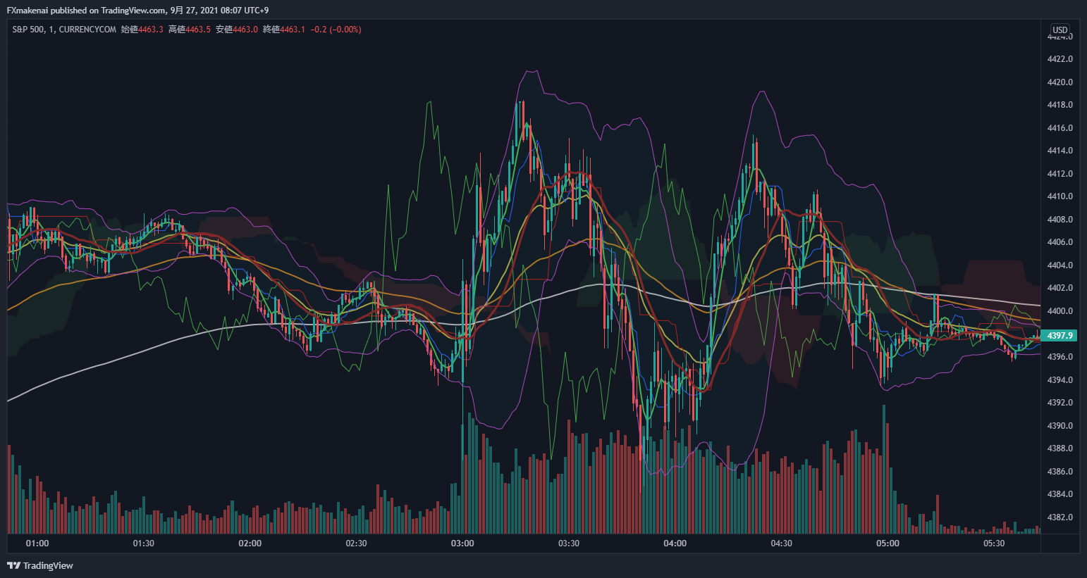Click the 4382.0 price axis label
Image resolution: width=1087 pixels, height=578 pixels.
coord(1060,517)
